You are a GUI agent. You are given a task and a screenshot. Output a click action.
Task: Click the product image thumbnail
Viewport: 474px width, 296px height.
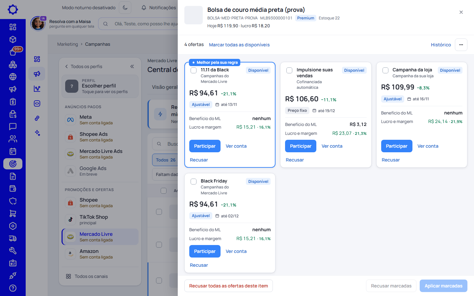[194, 15]
